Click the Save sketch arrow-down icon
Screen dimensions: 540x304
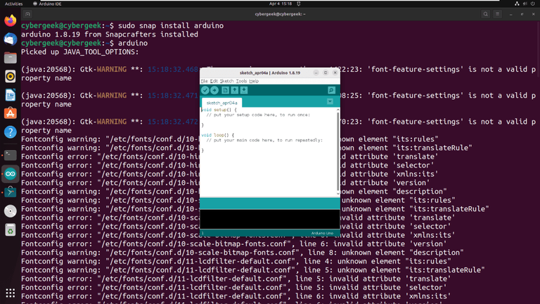click(x=244, y=90)
